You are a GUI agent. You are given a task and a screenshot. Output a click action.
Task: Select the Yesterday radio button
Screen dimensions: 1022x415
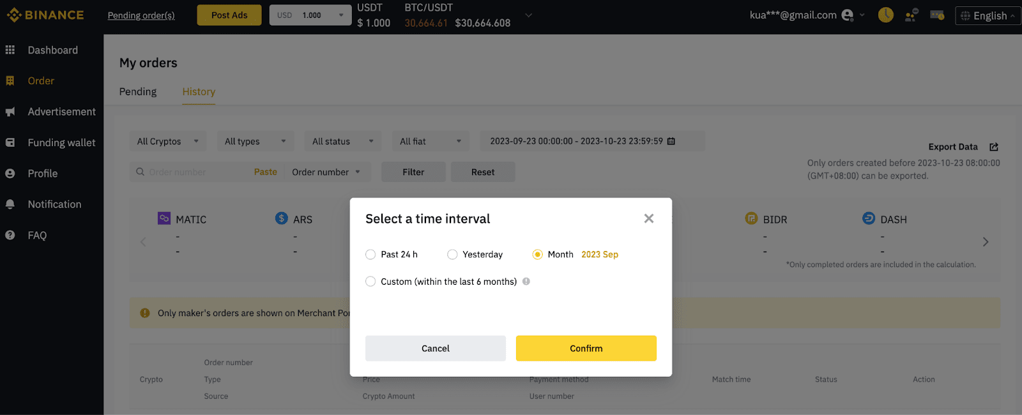coord(452,254)
